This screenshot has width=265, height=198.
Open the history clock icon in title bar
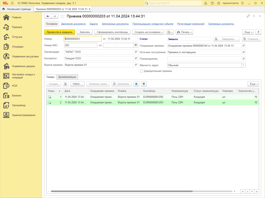point(212,3)
